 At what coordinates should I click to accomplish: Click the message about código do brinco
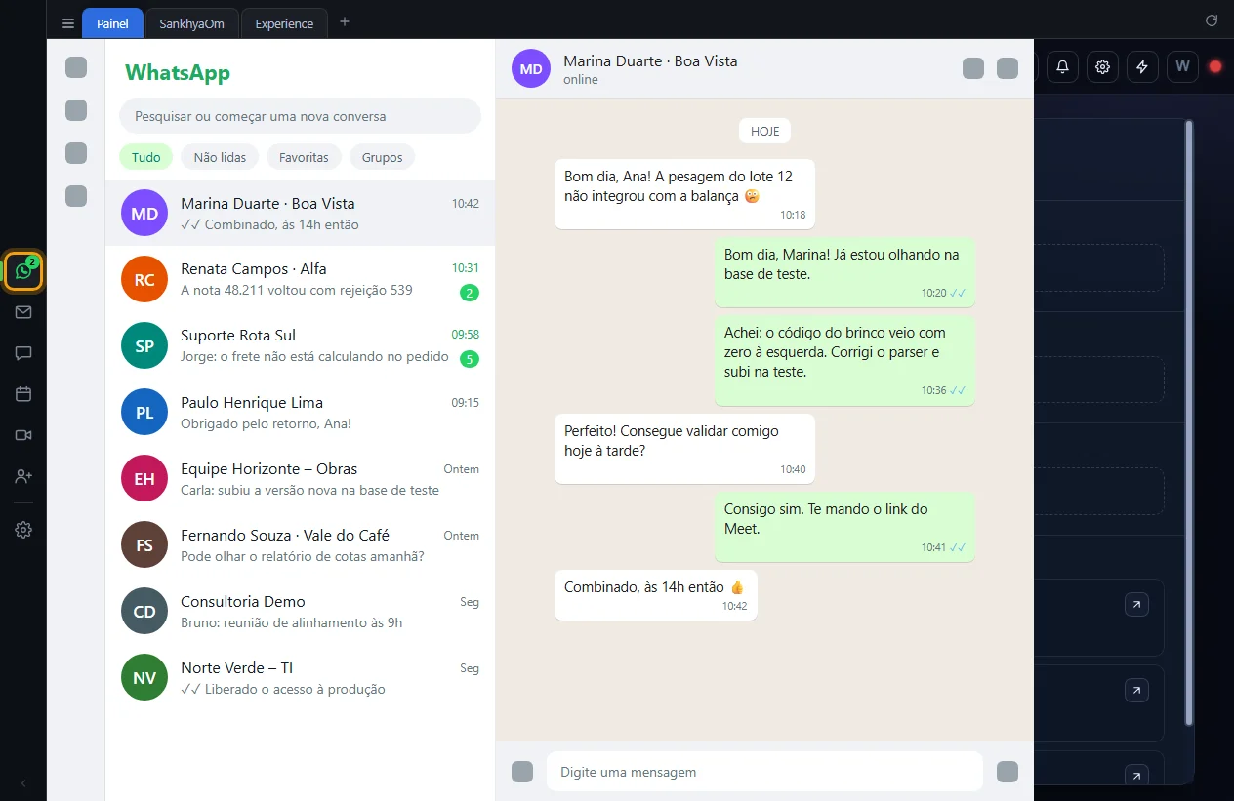point(844,361)
